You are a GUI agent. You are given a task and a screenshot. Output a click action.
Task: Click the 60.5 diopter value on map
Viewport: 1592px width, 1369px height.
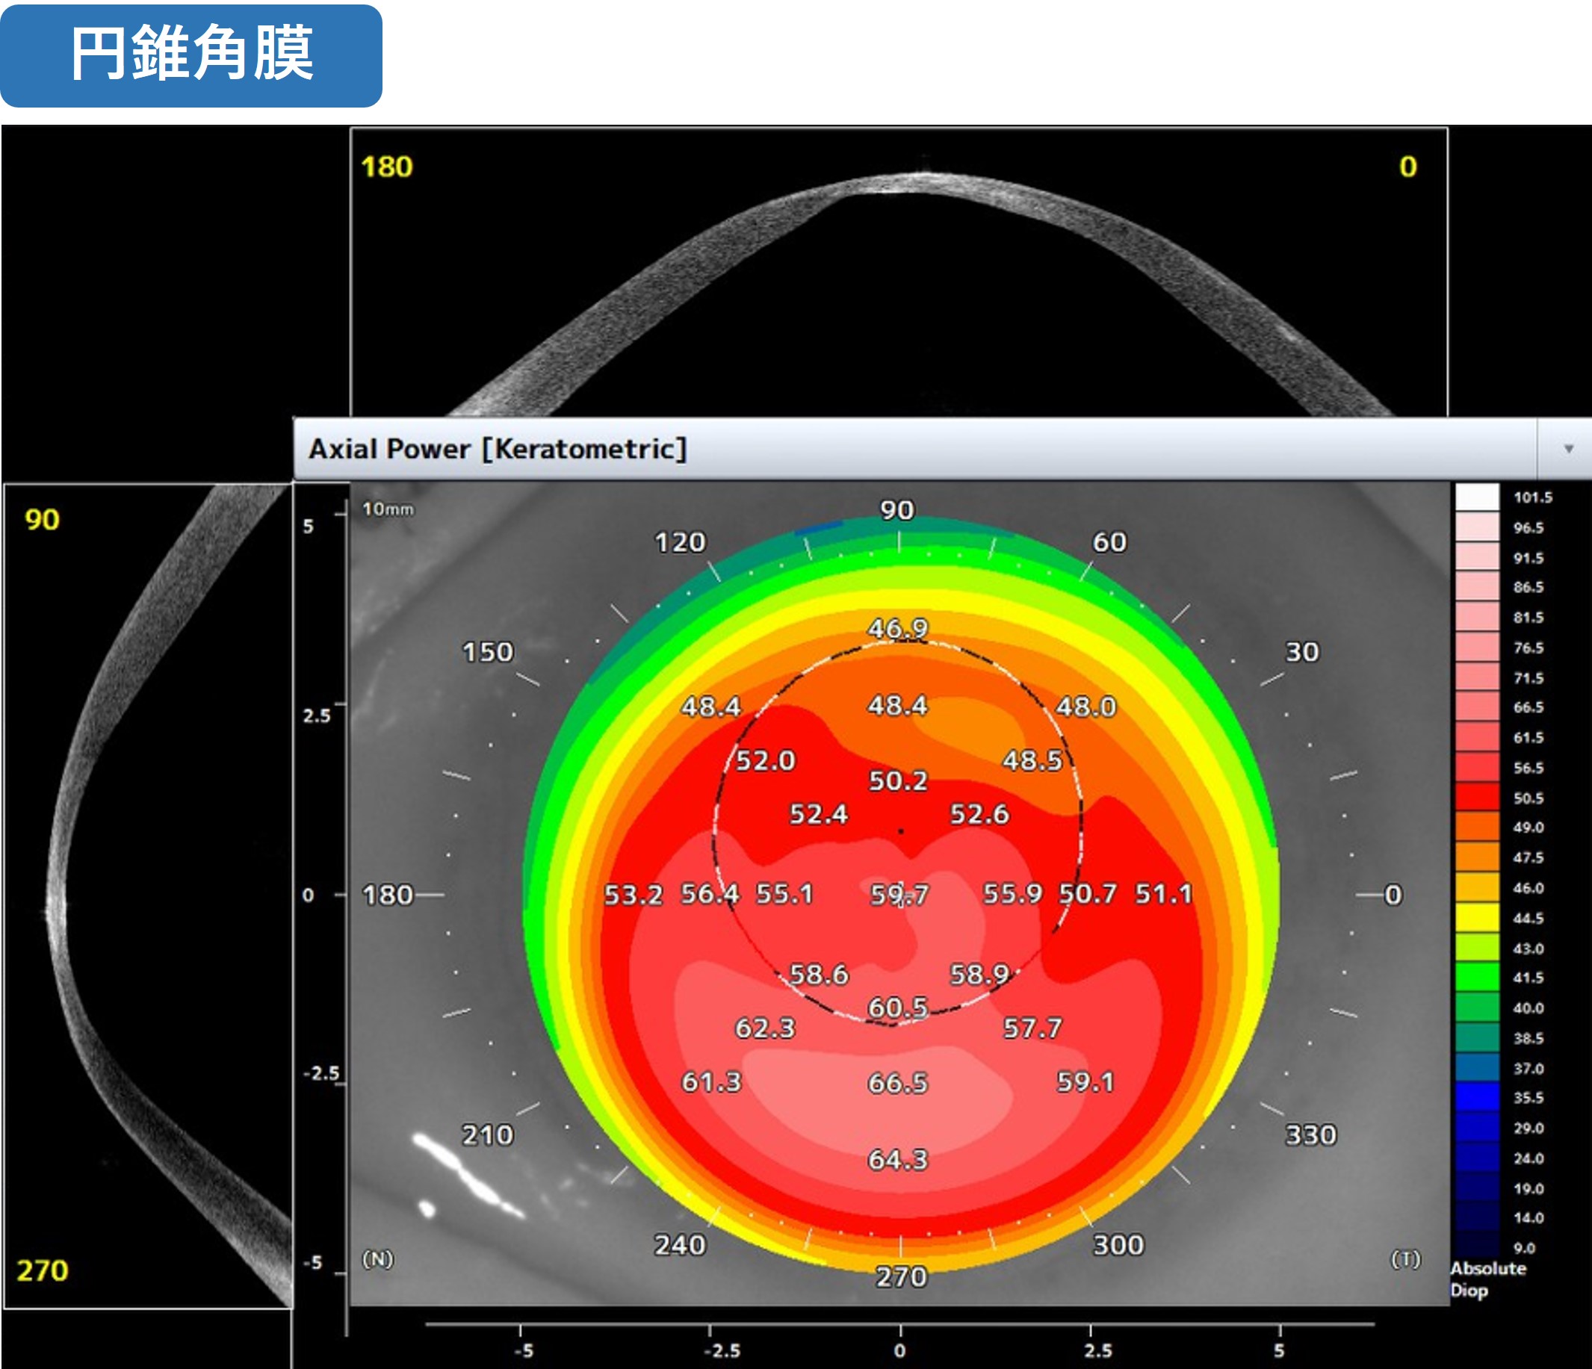tap(897, 1008)
